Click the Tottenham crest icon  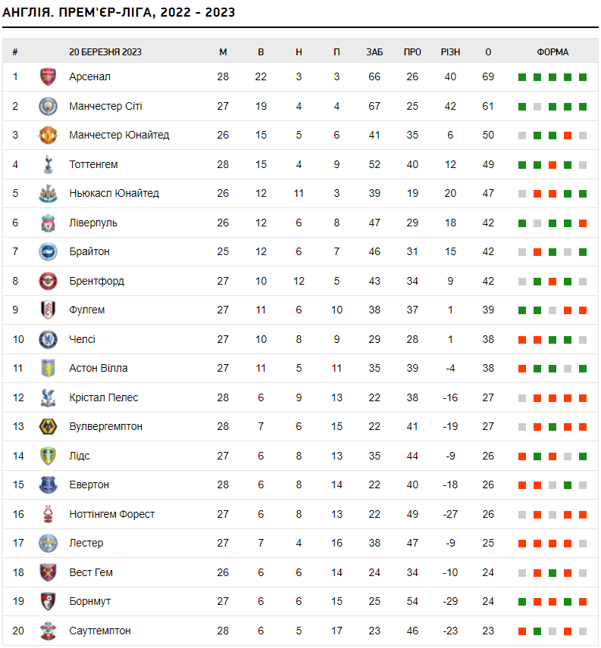tap(48, 164)
